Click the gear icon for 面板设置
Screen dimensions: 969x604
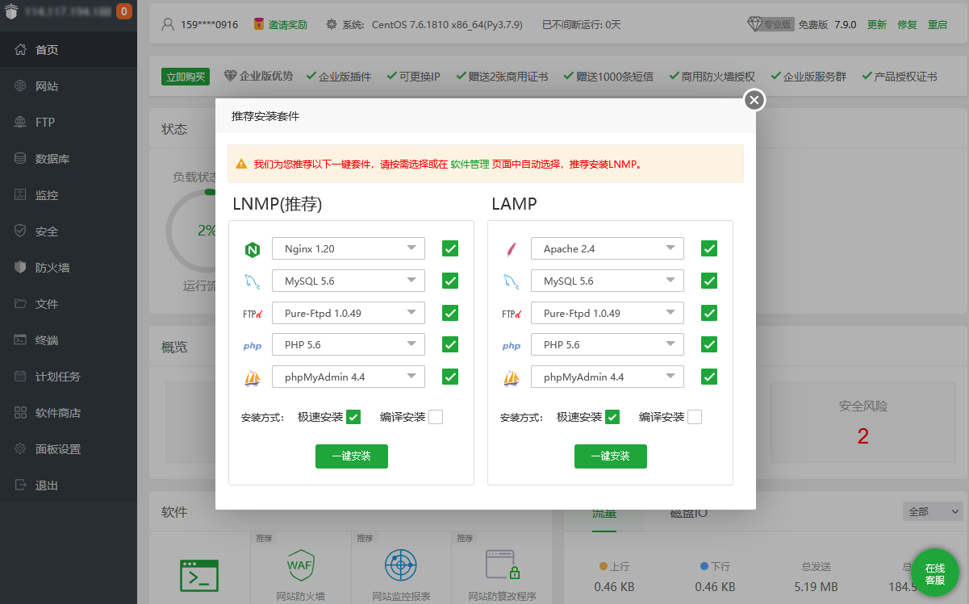click(21, 449)
